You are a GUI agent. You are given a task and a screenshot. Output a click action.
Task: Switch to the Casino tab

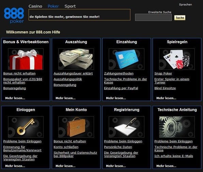[35, 6]
